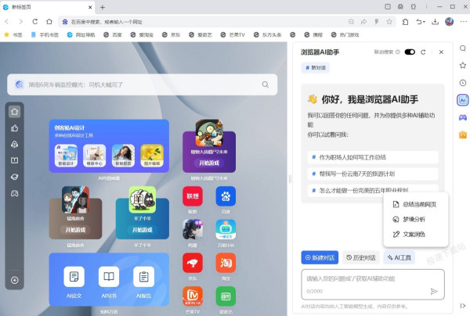Click the magnifier icon in page search box
Screen dimensions: 470x316
[x=266, y=84]
